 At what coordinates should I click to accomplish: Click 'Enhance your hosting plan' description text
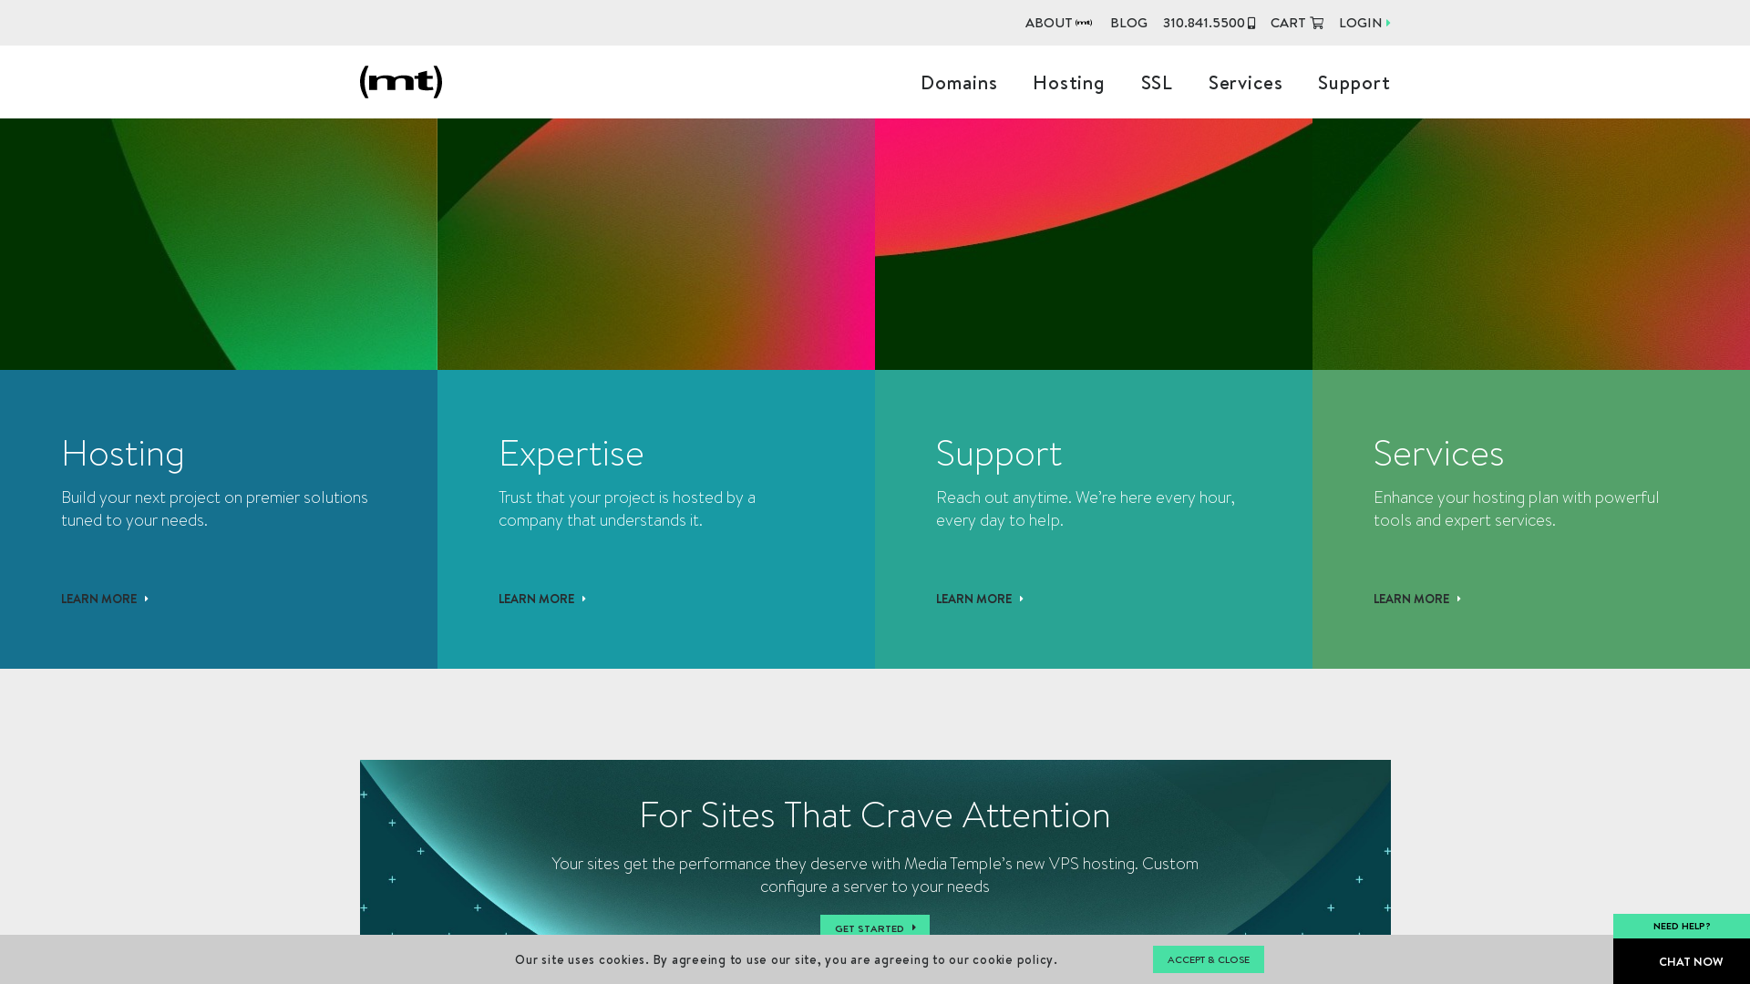[x=1517, y=508]
